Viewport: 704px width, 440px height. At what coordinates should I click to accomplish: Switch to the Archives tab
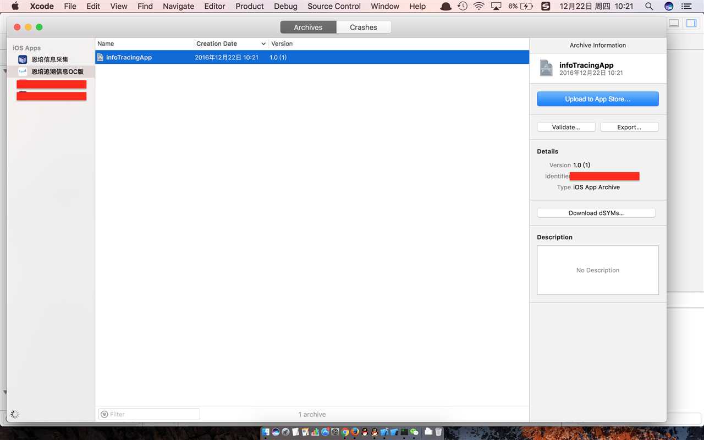308,27
